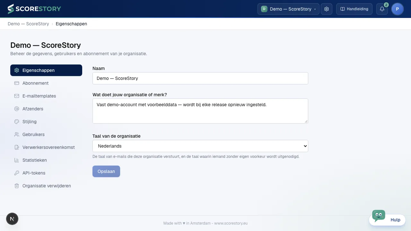
Task: Open E-mailtemplates in the sidebar
Action: (46, 96)
